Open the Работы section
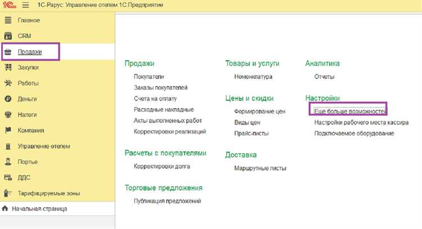The image size is (422, 229). point(28,83)
